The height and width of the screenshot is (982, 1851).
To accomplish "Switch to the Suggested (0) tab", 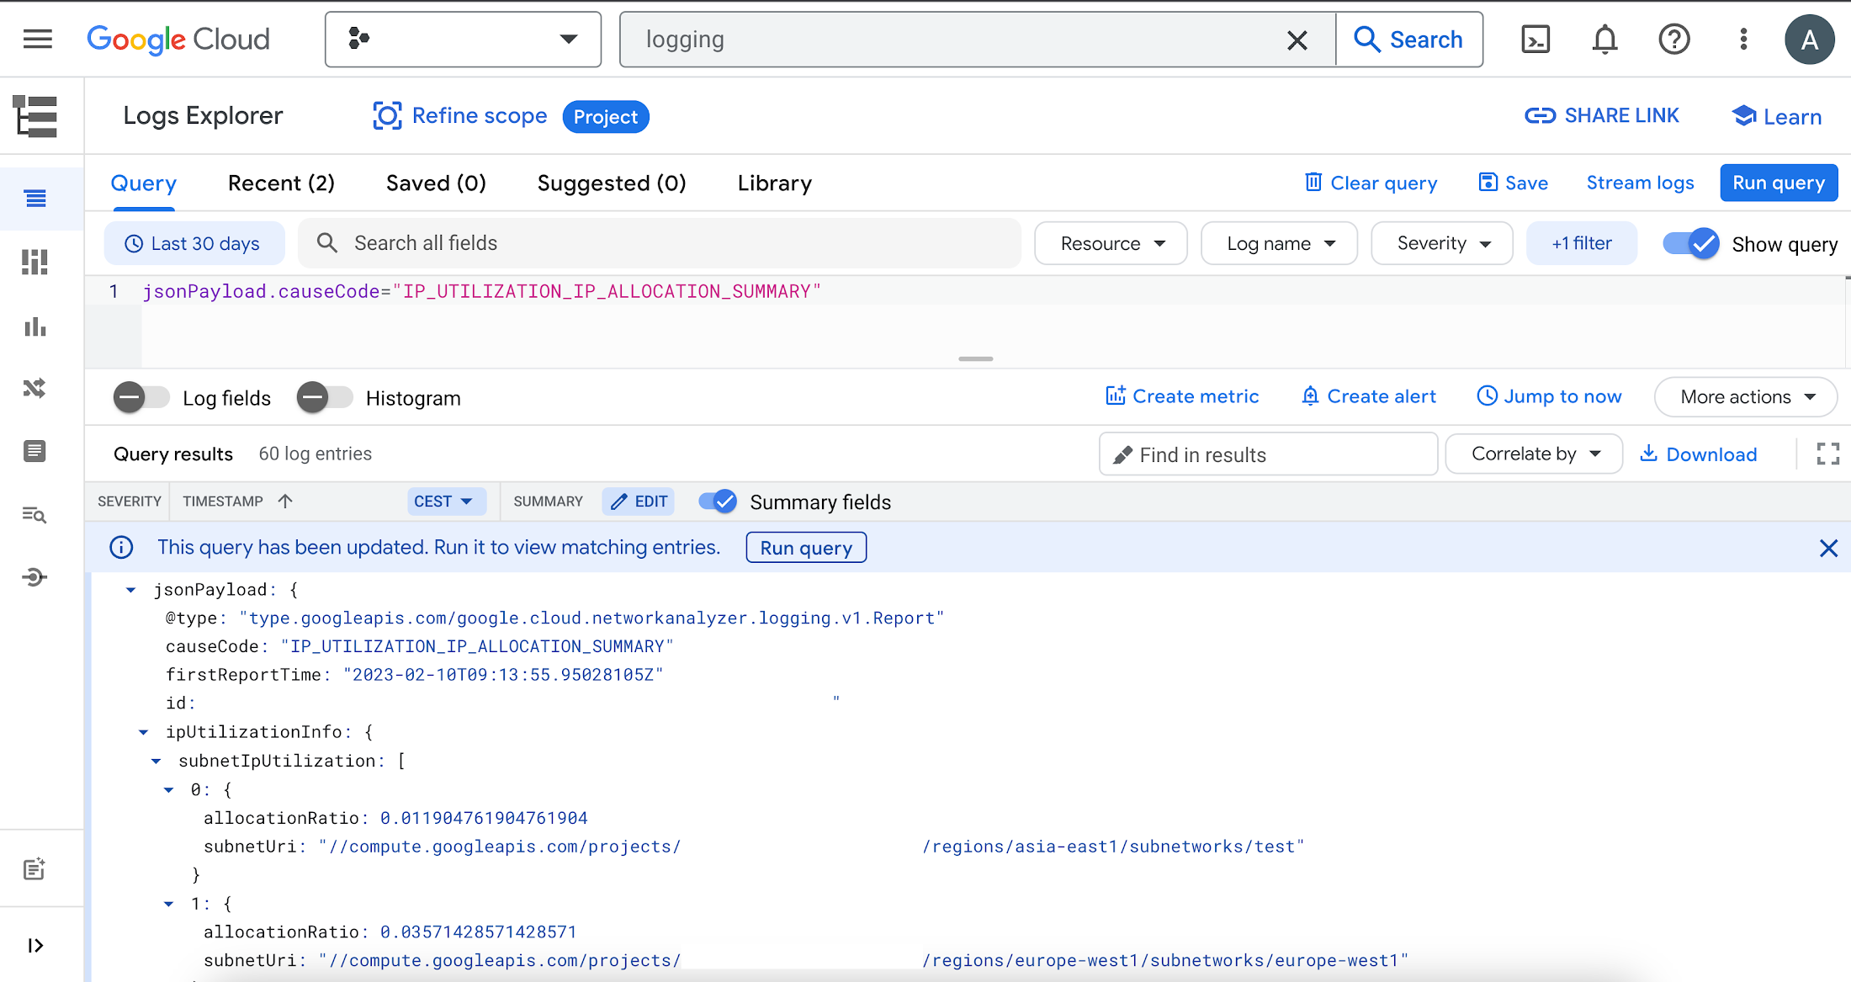I will tap(612, 183).
